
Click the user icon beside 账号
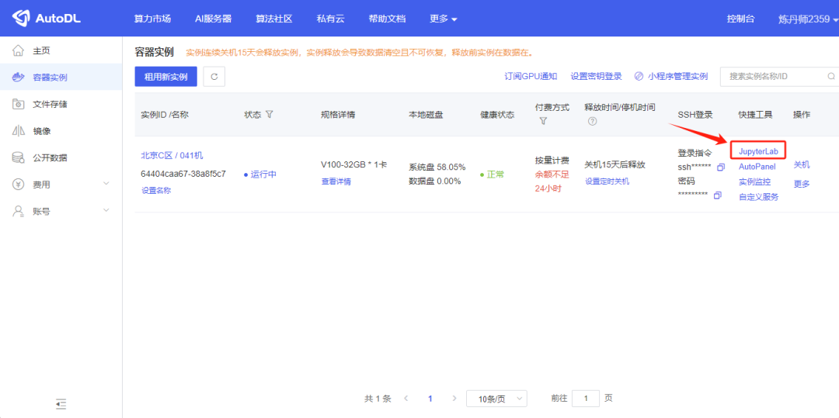[18, 211]
